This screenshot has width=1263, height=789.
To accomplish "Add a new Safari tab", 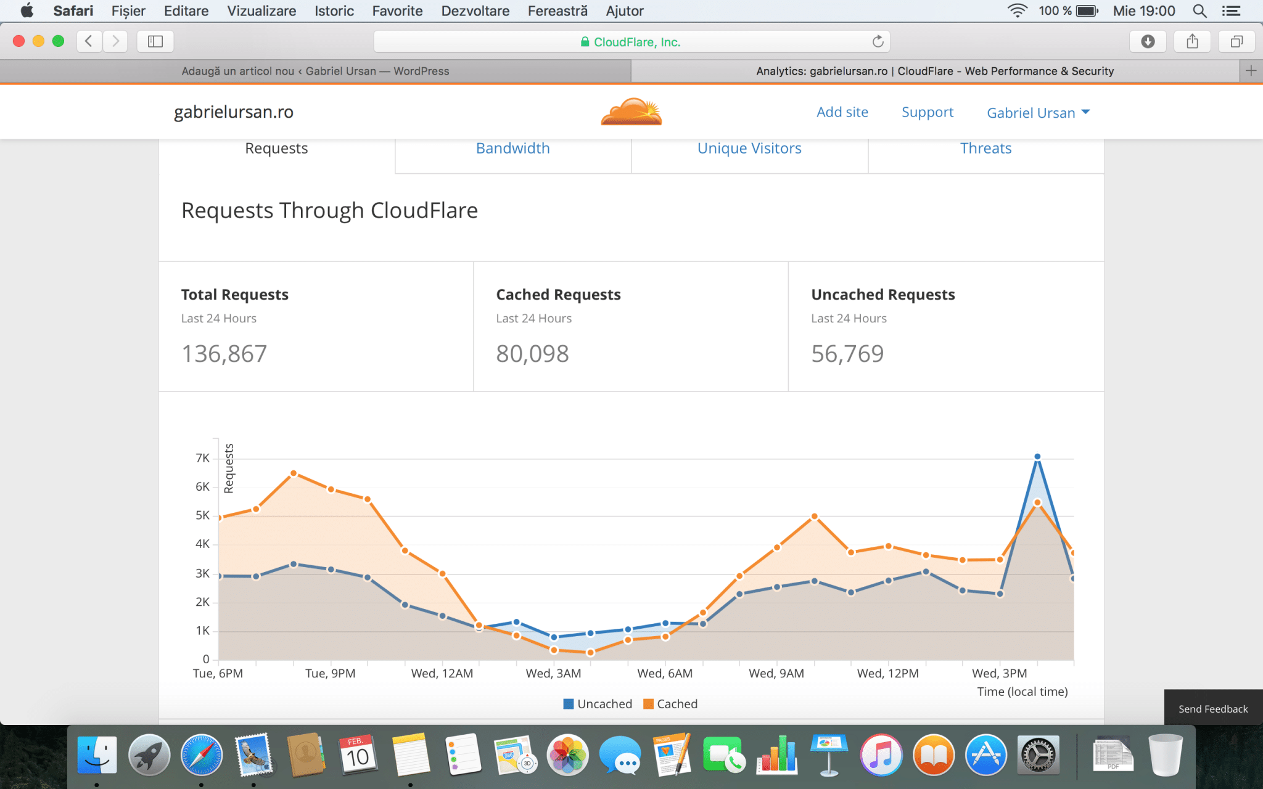I will coord(1251,71).
